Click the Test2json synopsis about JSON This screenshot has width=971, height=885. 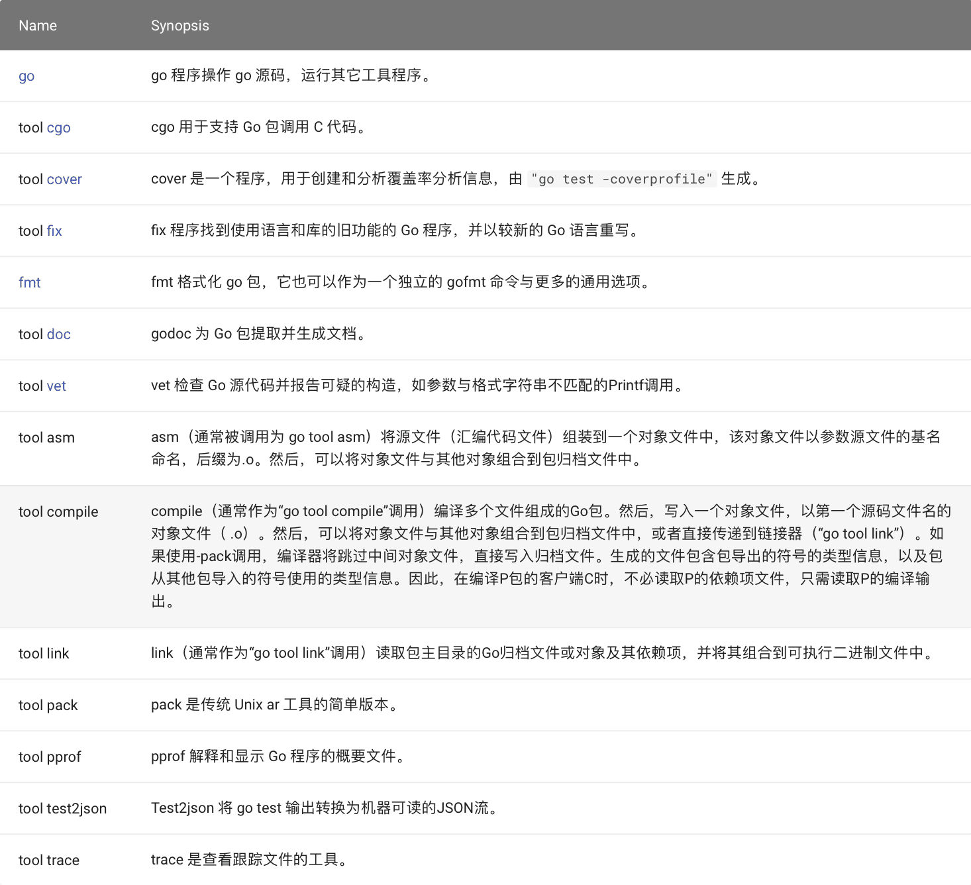coord(326,808)
